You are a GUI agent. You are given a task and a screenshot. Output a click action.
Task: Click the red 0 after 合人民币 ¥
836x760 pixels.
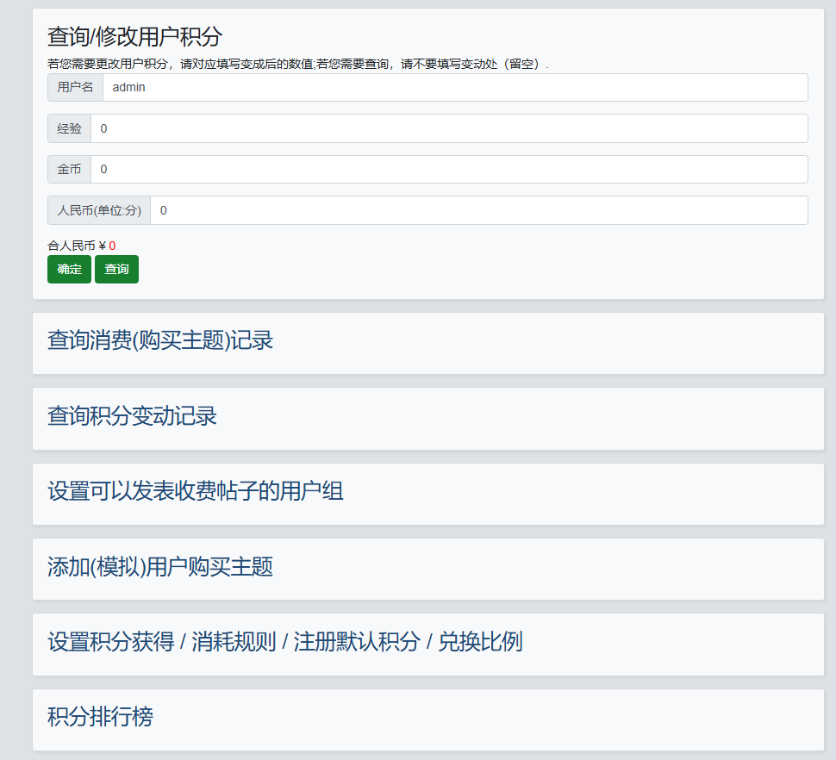(112, 246)
